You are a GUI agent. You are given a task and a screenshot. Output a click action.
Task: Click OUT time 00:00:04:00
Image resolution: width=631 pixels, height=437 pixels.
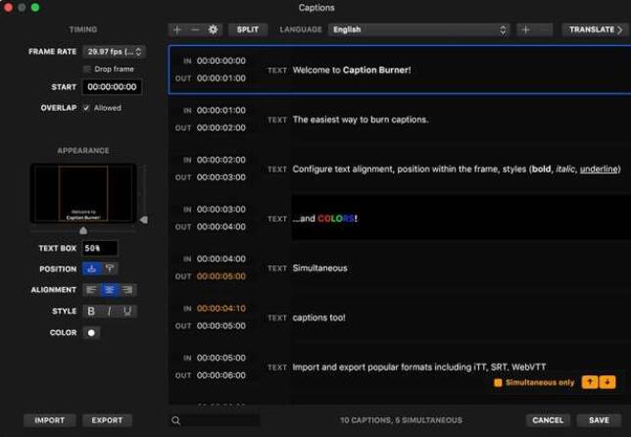tap(221, 226)
